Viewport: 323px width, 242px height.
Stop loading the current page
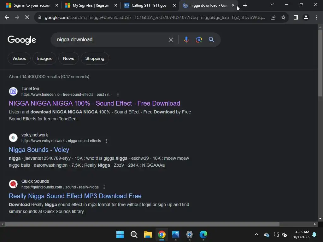pyautogui.click(x=27, y=18)
